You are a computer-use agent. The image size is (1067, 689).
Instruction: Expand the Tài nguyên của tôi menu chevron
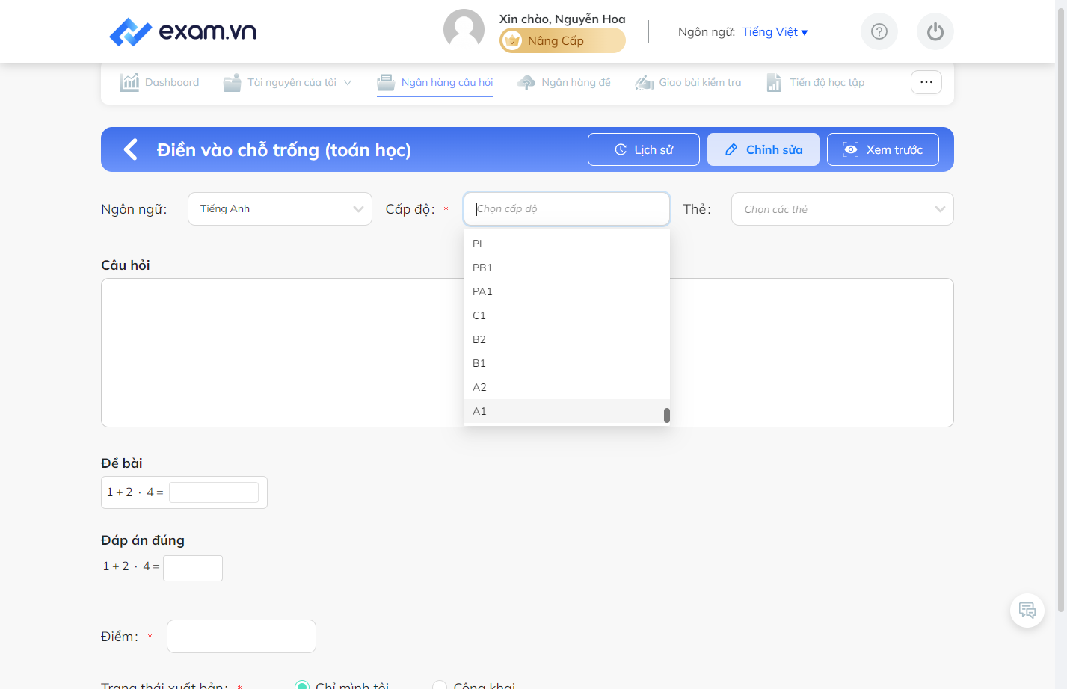click(x=348, y=82)
